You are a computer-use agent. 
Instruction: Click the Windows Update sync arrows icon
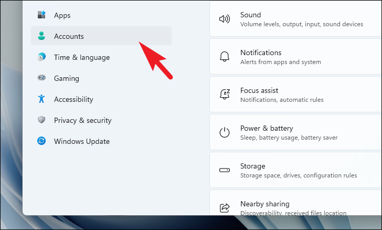tap(41, 141)
